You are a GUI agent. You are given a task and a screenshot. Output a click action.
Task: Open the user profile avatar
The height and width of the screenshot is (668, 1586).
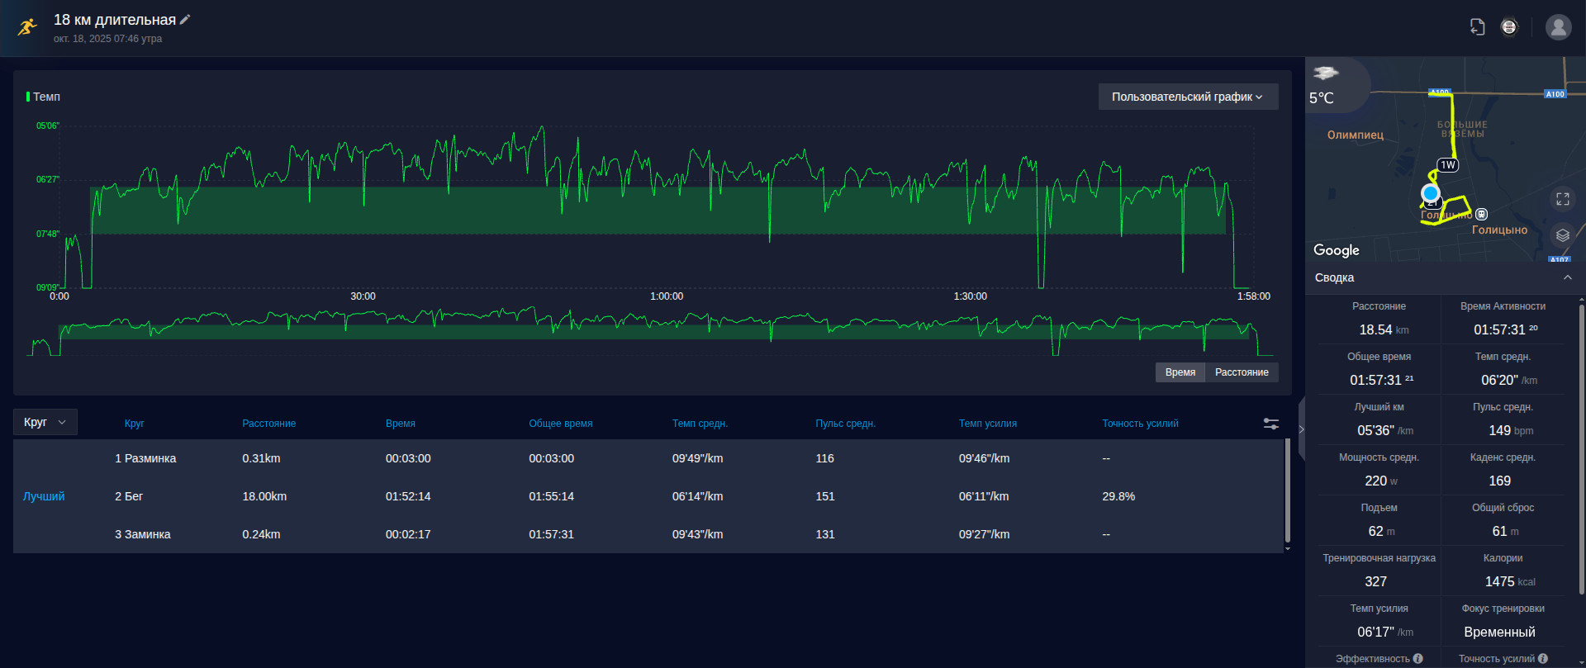coord(1559,27)
